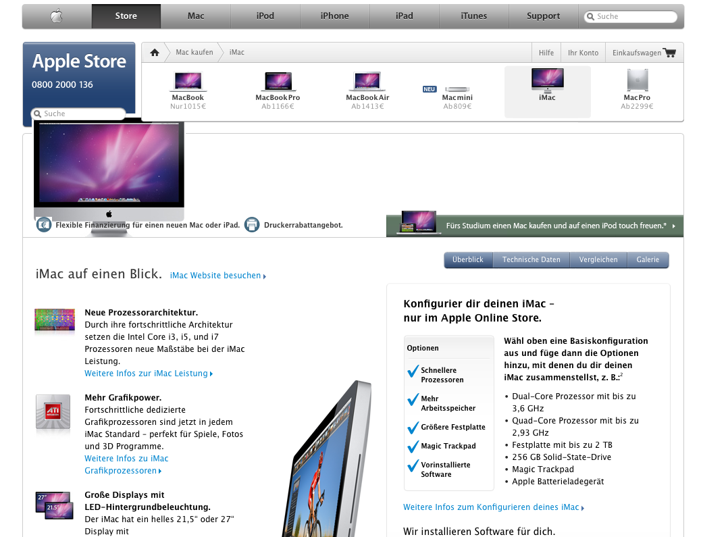Click the Magic Trackpad checkmark
Viewport: 701px width, 537px height.
point(413,446)
